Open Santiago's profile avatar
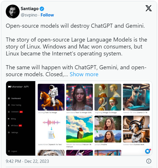Image resolution: width=158 pixels, height=168 pixels. pyautogui.click(x=13, y=12)
